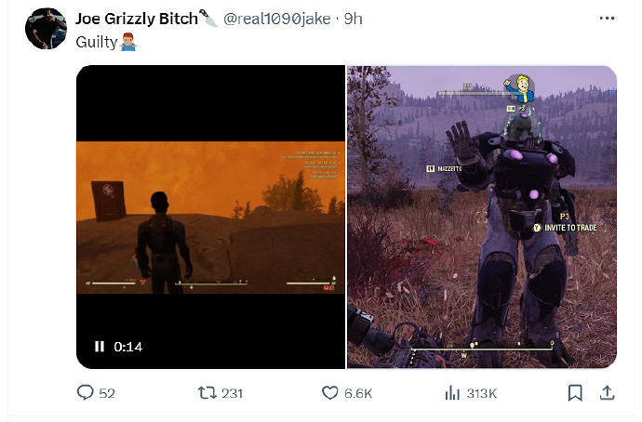Click the 52 replies count
The height and width of the screenshot is (422, 642).
[x=107, y=393]
